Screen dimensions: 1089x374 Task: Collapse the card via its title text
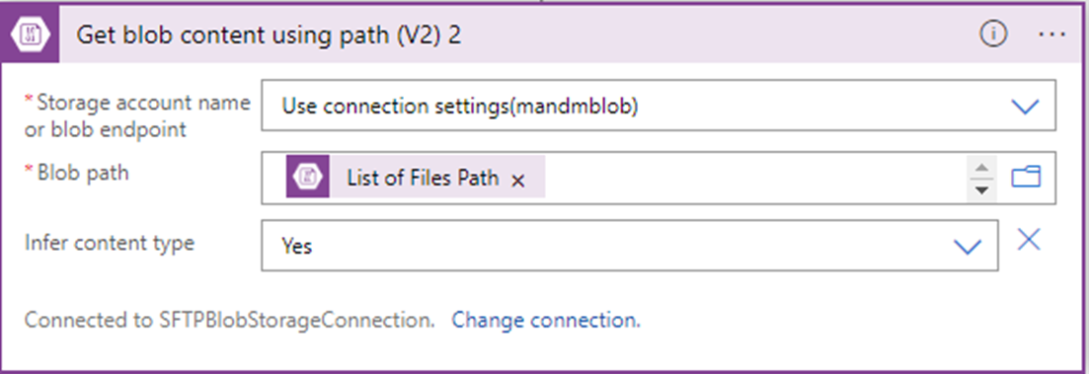(x=269, y=37)
